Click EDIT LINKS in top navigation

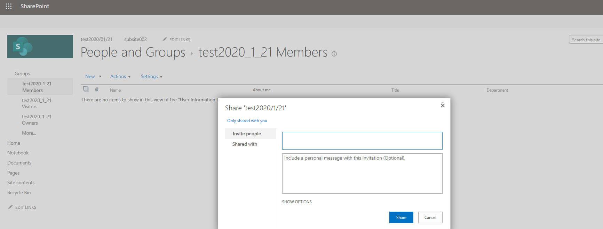click(180, 40)
